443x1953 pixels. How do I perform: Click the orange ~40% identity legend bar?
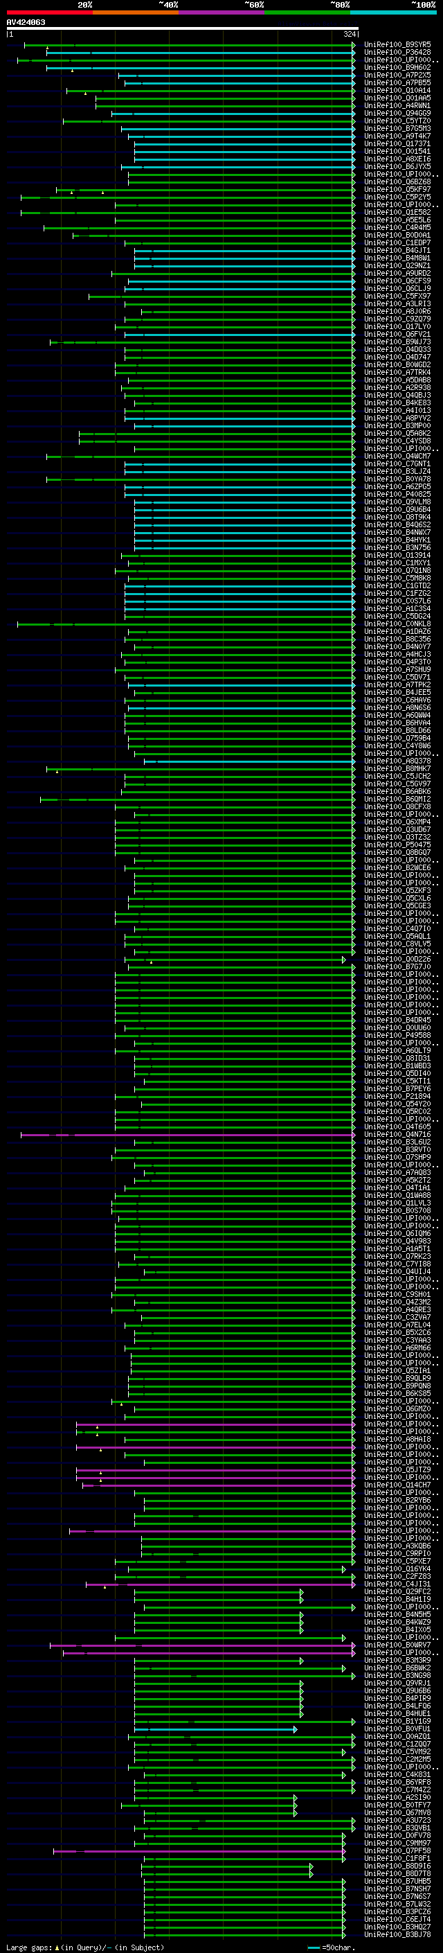click(136, 12)
